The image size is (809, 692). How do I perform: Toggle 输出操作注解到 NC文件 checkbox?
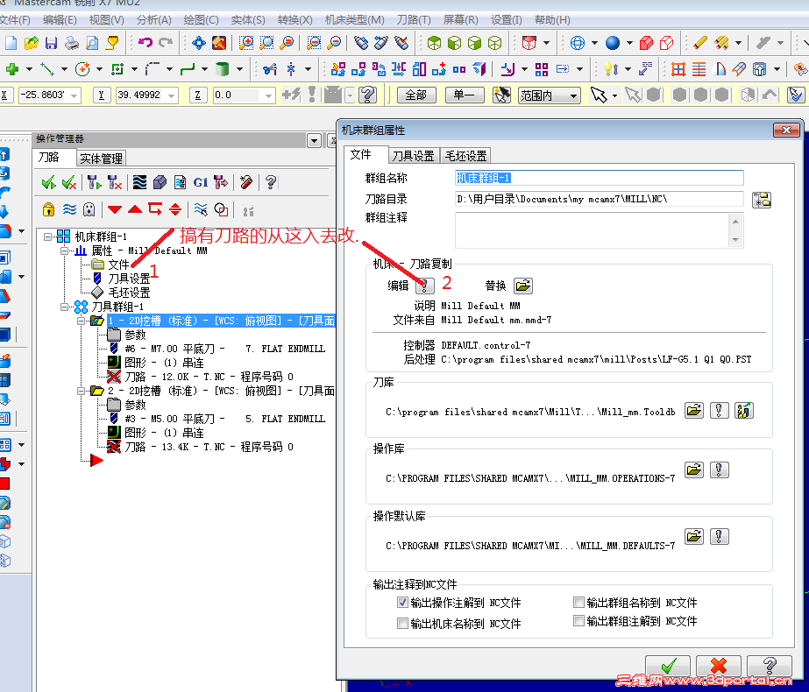[x=402, y=603]
